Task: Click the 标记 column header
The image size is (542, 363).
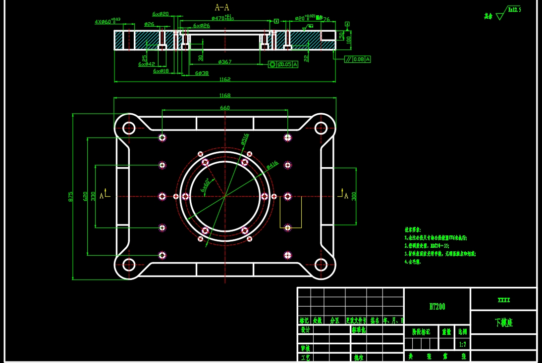Action: tap(304, 320)
